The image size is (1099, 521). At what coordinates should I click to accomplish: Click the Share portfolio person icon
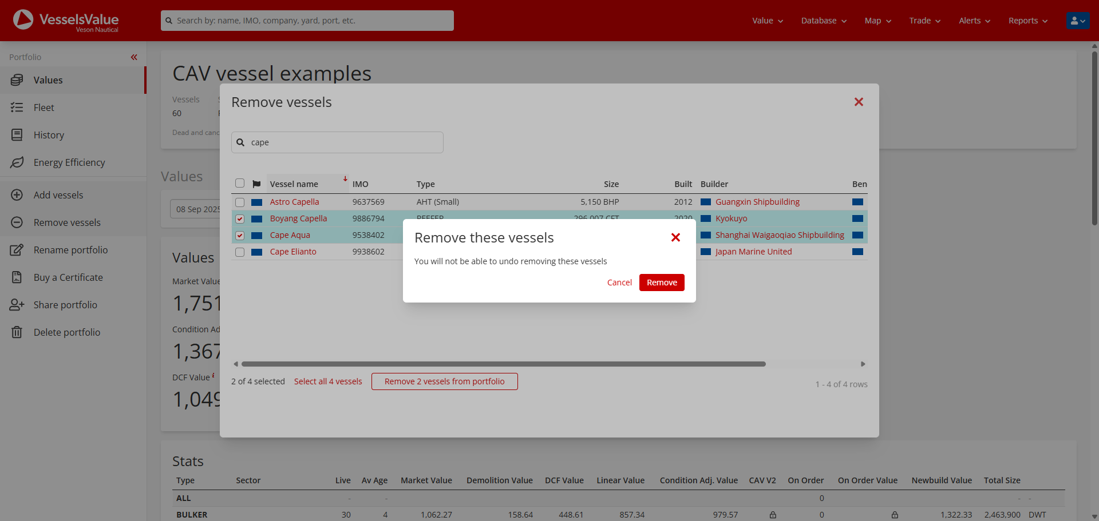point(17,305)
